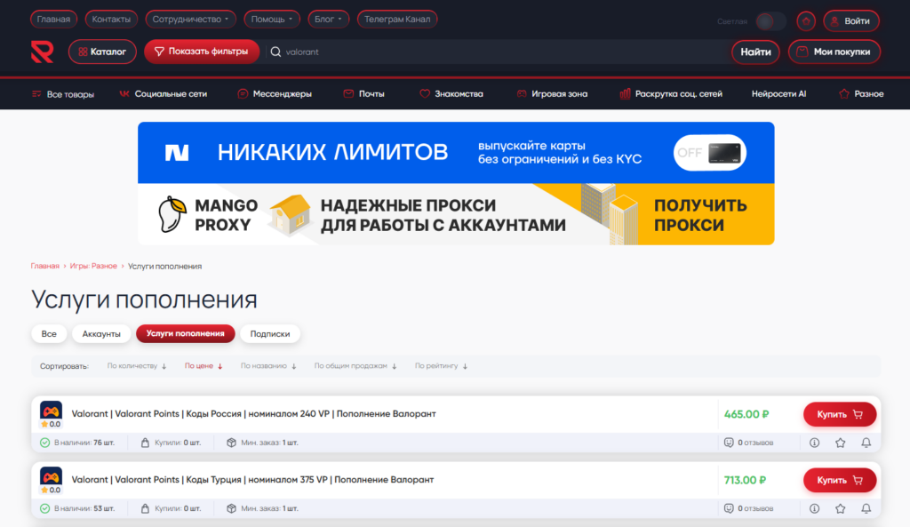Select Социальные сети category
The height and width of the screenshot is (527, 910).
(x=164, y=94)
